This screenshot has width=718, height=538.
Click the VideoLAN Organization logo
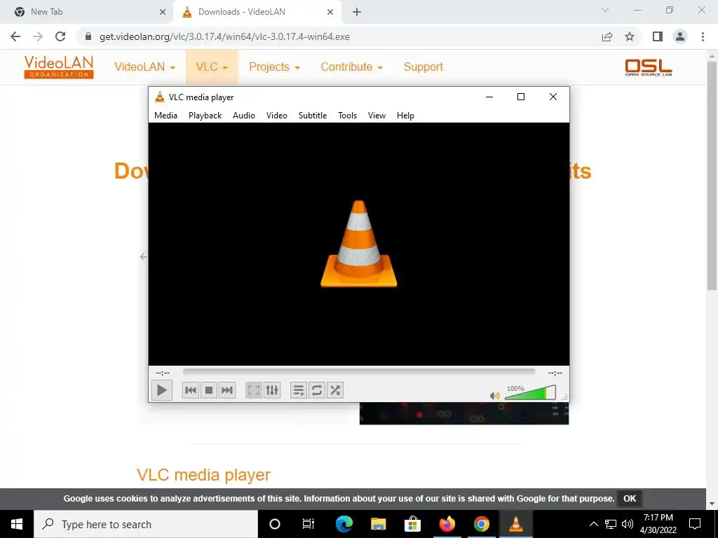click(x=59, y=67)
